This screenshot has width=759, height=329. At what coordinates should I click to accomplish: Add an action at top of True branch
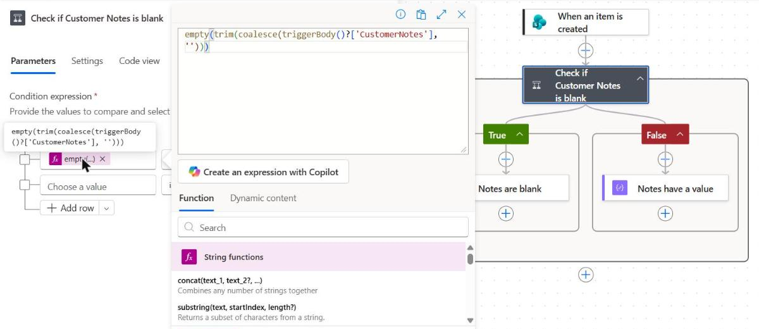coord(506,159)
